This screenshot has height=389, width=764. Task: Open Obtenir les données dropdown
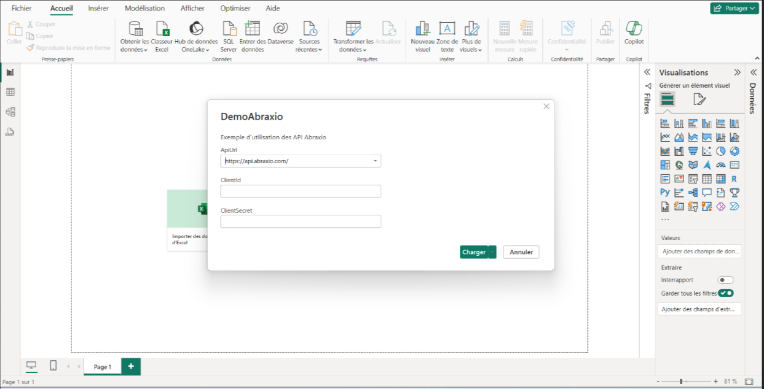[135, 36]
